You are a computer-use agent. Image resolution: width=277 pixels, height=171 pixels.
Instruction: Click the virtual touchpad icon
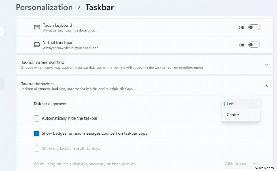click(x=37, y=45)
